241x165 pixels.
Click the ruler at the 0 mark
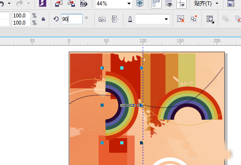click(x=69, y=41)
